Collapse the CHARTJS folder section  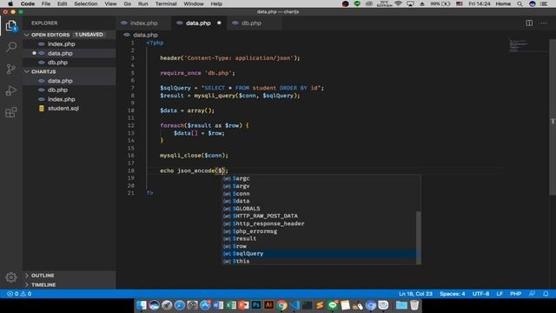(69, 71)
